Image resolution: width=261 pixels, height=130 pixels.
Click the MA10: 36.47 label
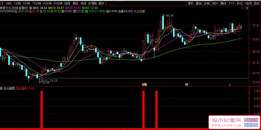[56, 8]
